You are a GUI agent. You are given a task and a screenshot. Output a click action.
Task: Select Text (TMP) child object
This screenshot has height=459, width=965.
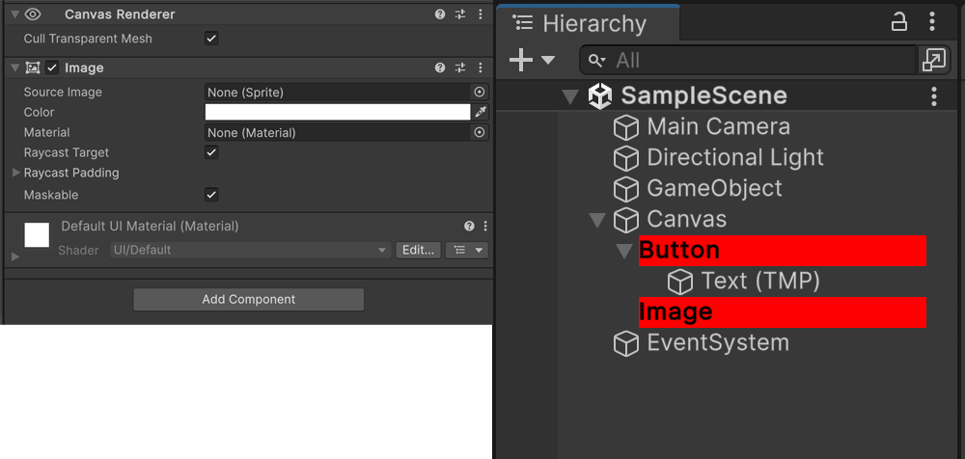(760, 282)
